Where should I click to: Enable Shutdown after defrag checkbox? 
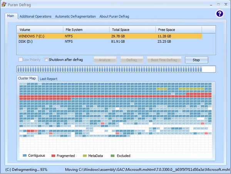[46, 60]
